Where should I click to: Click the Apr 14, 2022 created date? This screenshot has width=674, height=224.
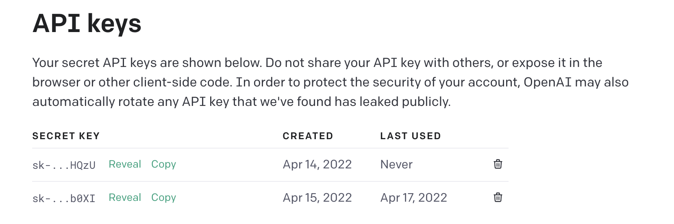[x=317, y=164]
